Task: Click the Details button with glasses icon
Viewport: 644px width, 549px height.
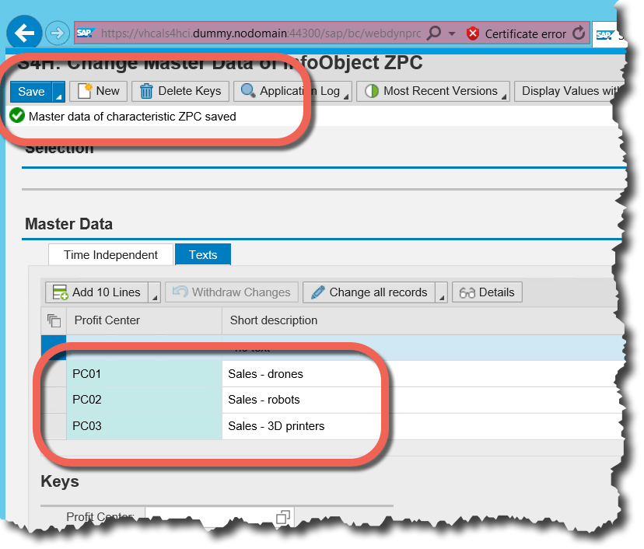Action: coord(488,292)
